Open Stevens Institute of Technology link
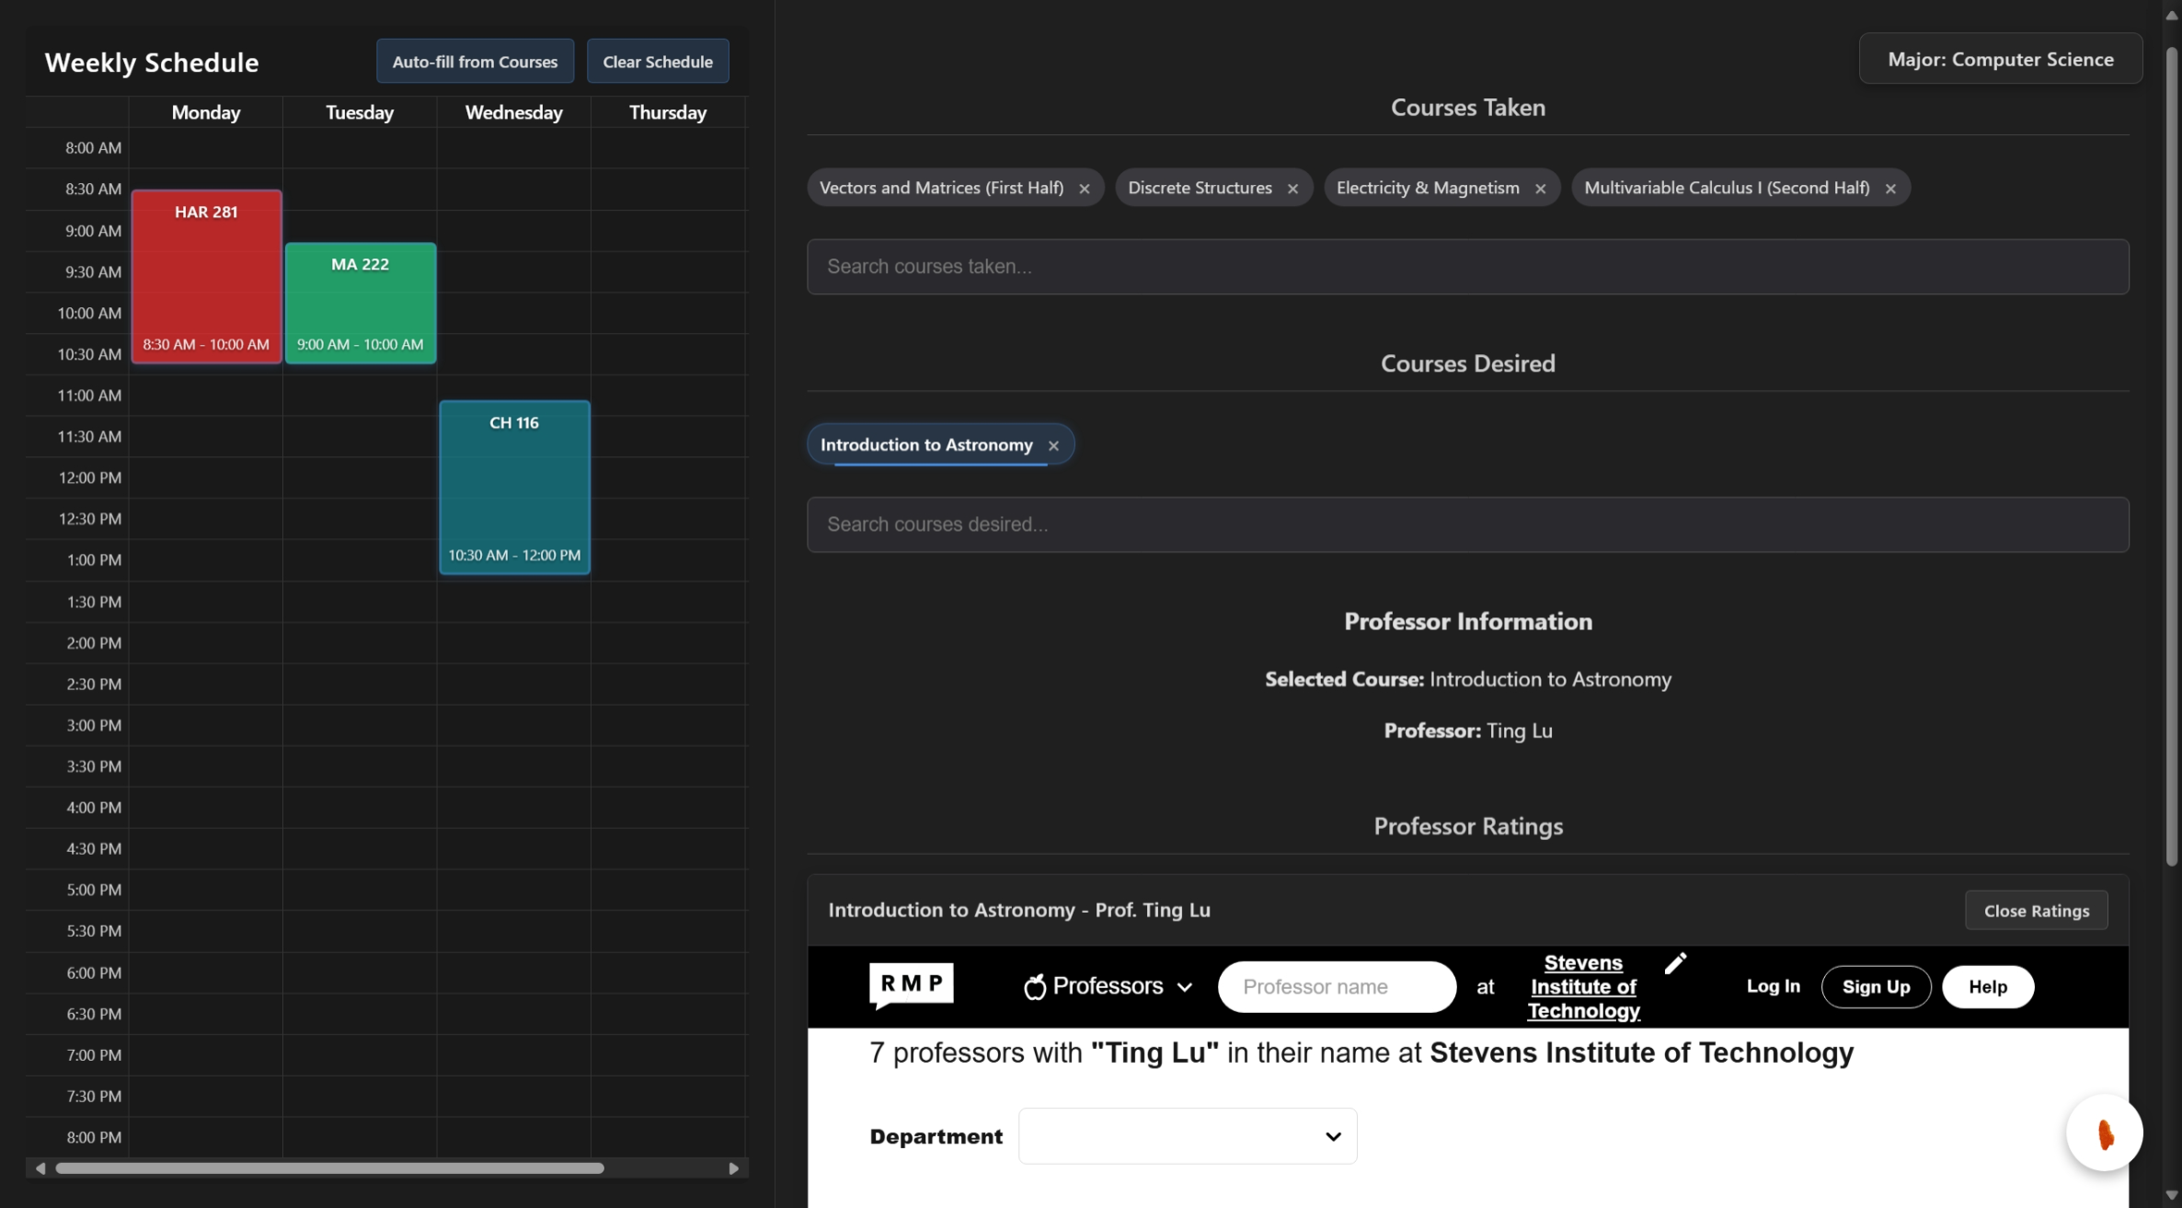2182x1208 pixels. point(1583,986)
